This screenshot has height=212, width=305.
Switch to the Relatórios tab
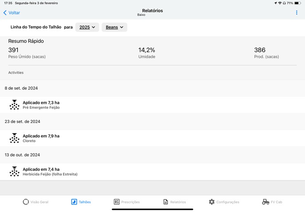[175, 202]
